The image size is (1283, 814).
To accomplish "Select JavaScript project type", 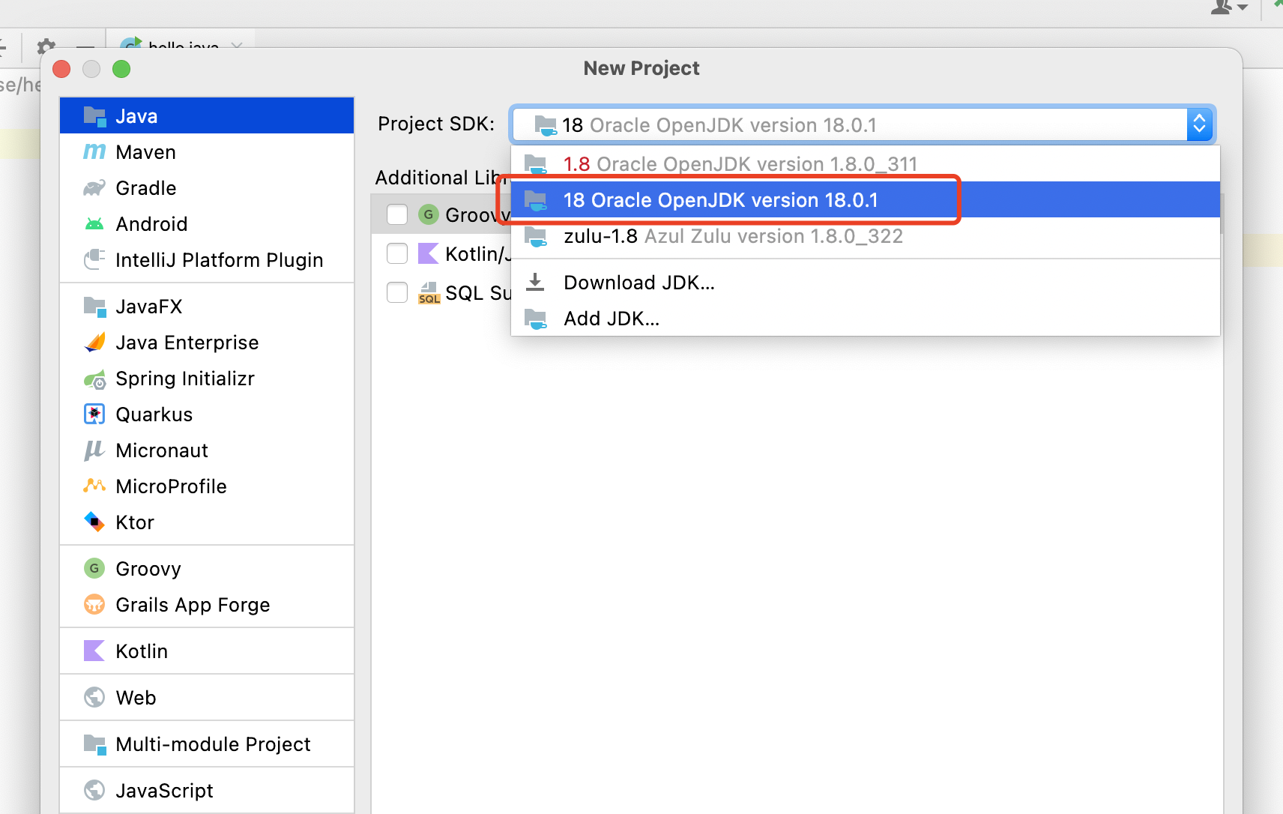I will click(x=207, y=791).
